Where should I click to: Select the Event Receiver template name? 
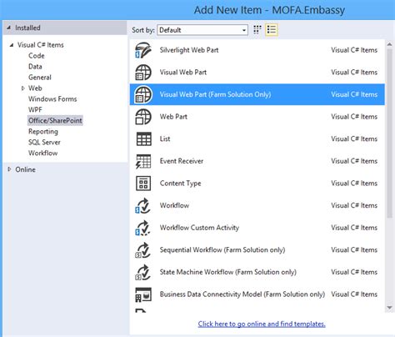(182, 161)
